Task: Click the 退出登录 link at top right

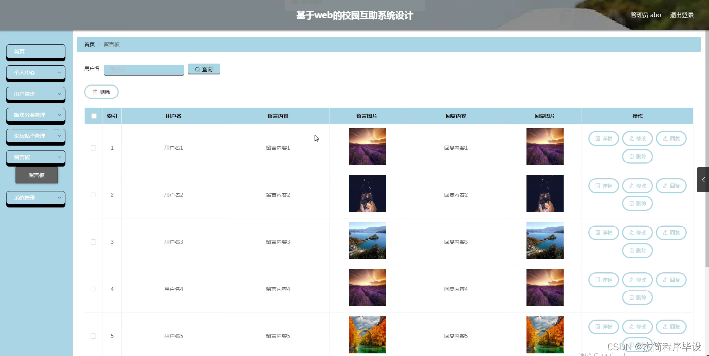Action: point(682,15)
